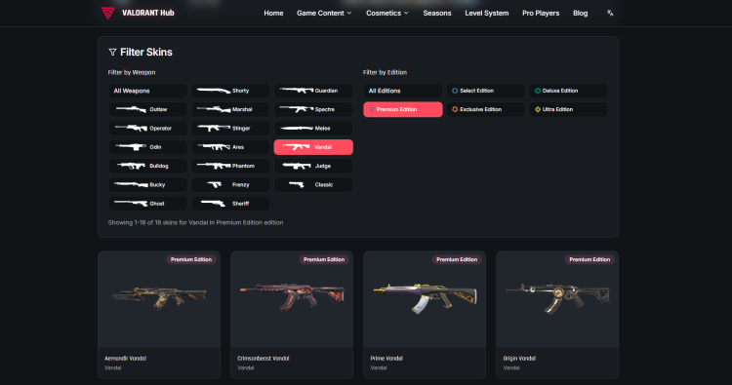The width and height of the screenshot is (732, 385).
Task: Click the VALORANT Hub title text
Action: tap(148, 13)
